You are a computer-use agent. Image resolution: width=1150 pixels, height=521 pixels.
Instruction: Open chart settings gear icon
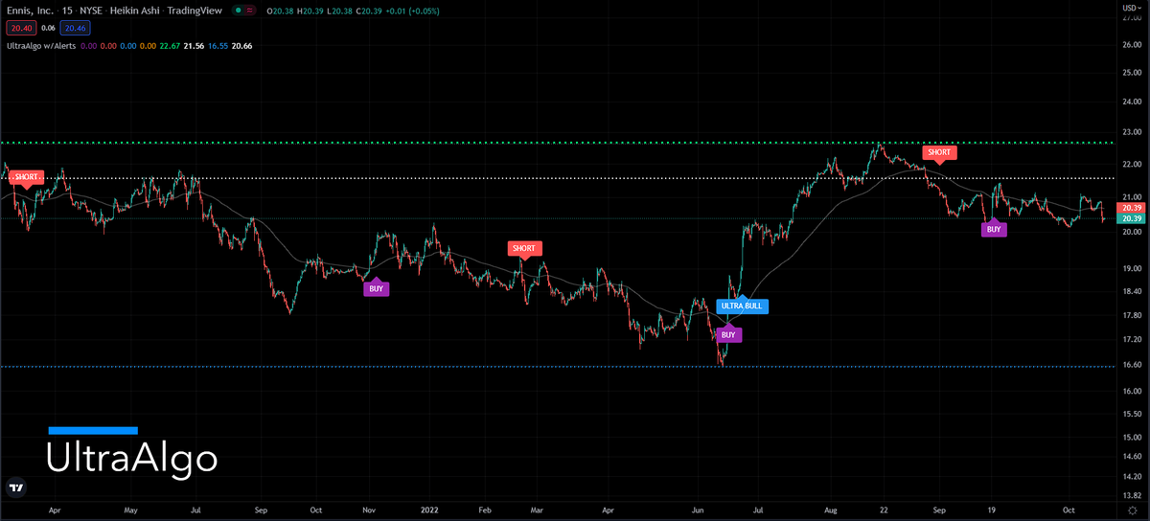pos(1132,513)
